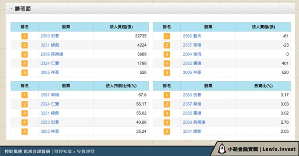Open stock link 2364 倫飛
The width and height of the screenshot is (299, 156).
click(192, 54)
